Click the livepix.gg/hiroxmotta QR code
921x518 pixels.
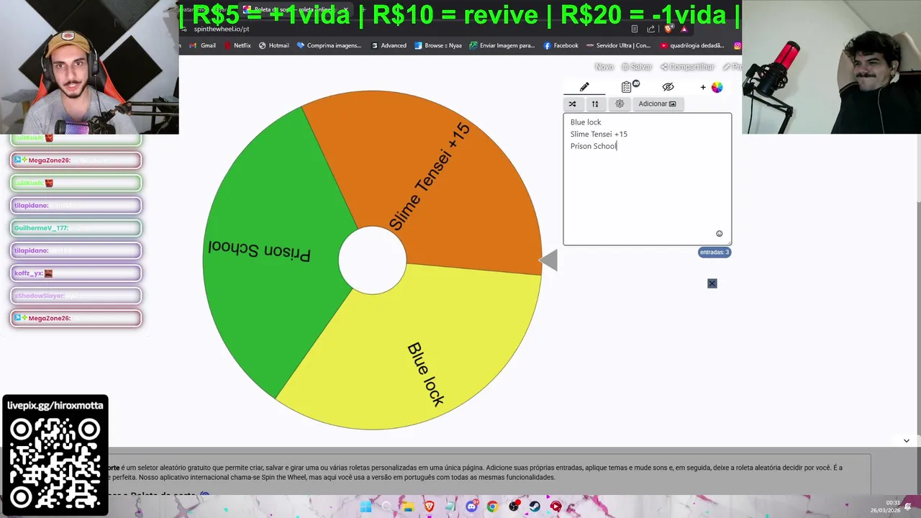point(55,463)
